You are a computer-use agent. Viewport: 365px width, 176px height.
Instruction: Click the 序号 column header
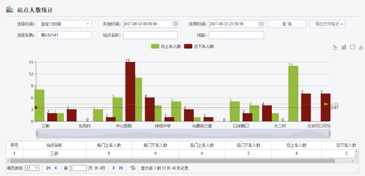point(15,145)
